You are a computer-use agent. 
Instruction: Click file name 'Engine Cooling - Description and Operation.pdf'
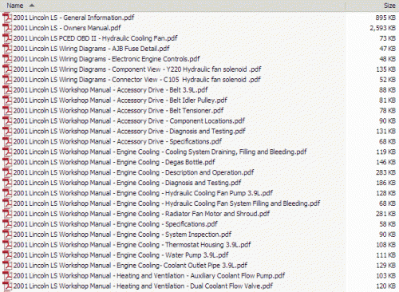(133, 172)
